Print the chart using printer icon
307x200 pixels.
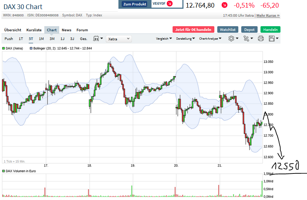click(x=261, y=39)
